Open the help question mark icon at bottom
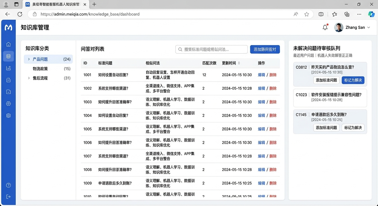This screenshot has height=206, width=378. [8, 185]
